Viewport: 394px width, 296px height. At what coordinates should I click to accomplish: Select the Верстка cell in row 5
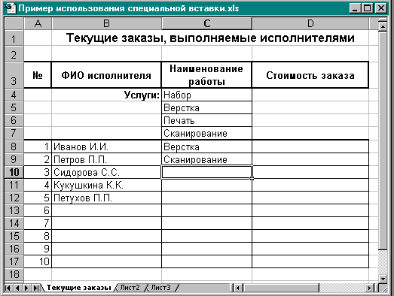206,107
